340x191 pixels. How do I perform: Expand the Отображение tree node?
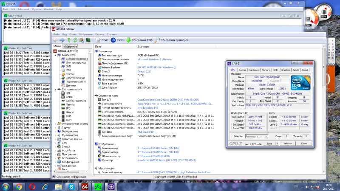point(56,132)
